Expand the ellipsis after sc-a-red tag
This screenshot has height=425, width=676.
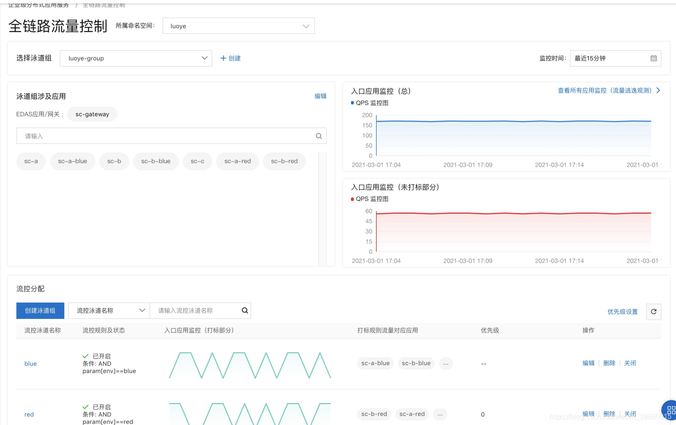pos(440,414)
